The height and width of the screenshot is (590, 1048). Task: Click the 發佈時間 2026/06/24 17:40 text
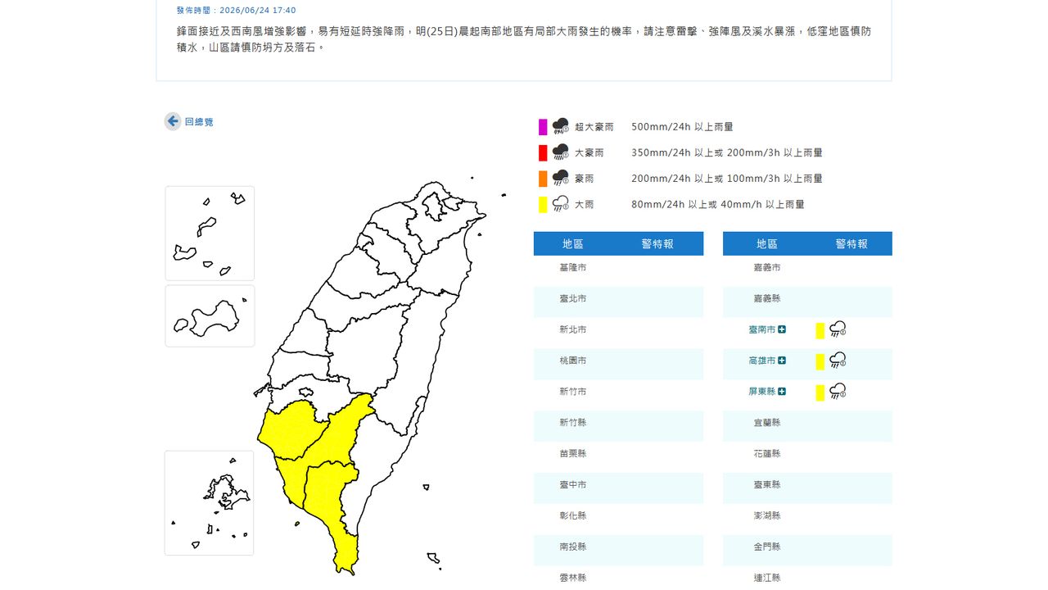(236, 11)
